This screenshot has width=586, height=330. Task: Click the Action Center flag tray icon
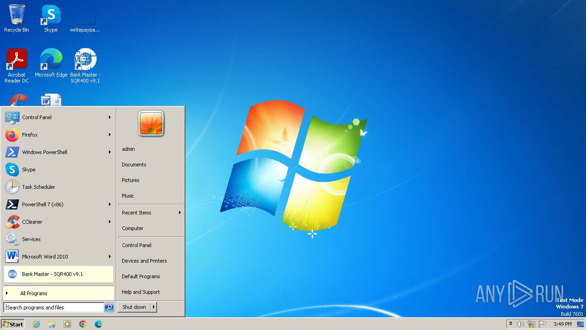click(543, 324)
